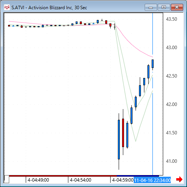This screenshot has width=187, height=187.
Task: Minimize the S.ATVI chart window
Action: coord(151,7)
